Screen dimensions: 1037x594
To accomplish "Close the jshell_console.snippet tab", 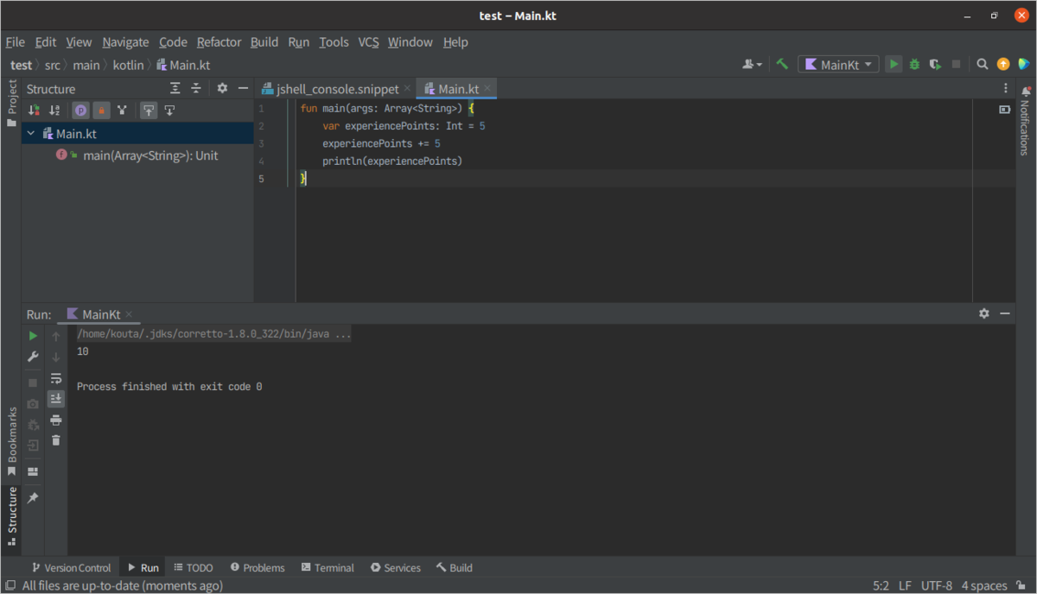I will [407, 89].
